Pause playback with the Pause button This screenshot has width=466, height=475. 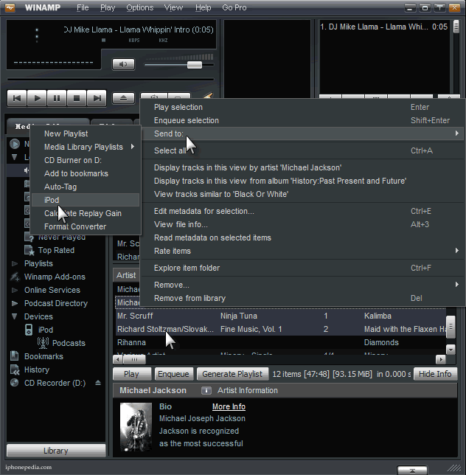(57, 97)
